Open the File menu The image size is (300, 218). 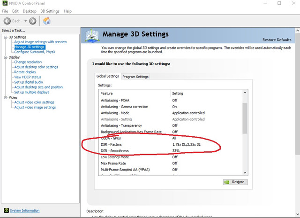tap(5, 11)
